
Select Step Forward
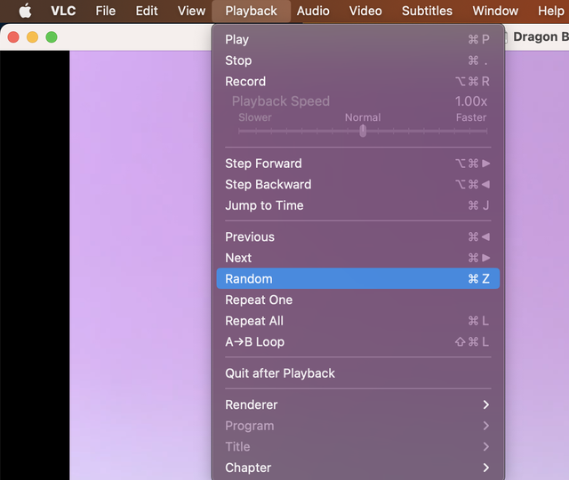(357, 164)
